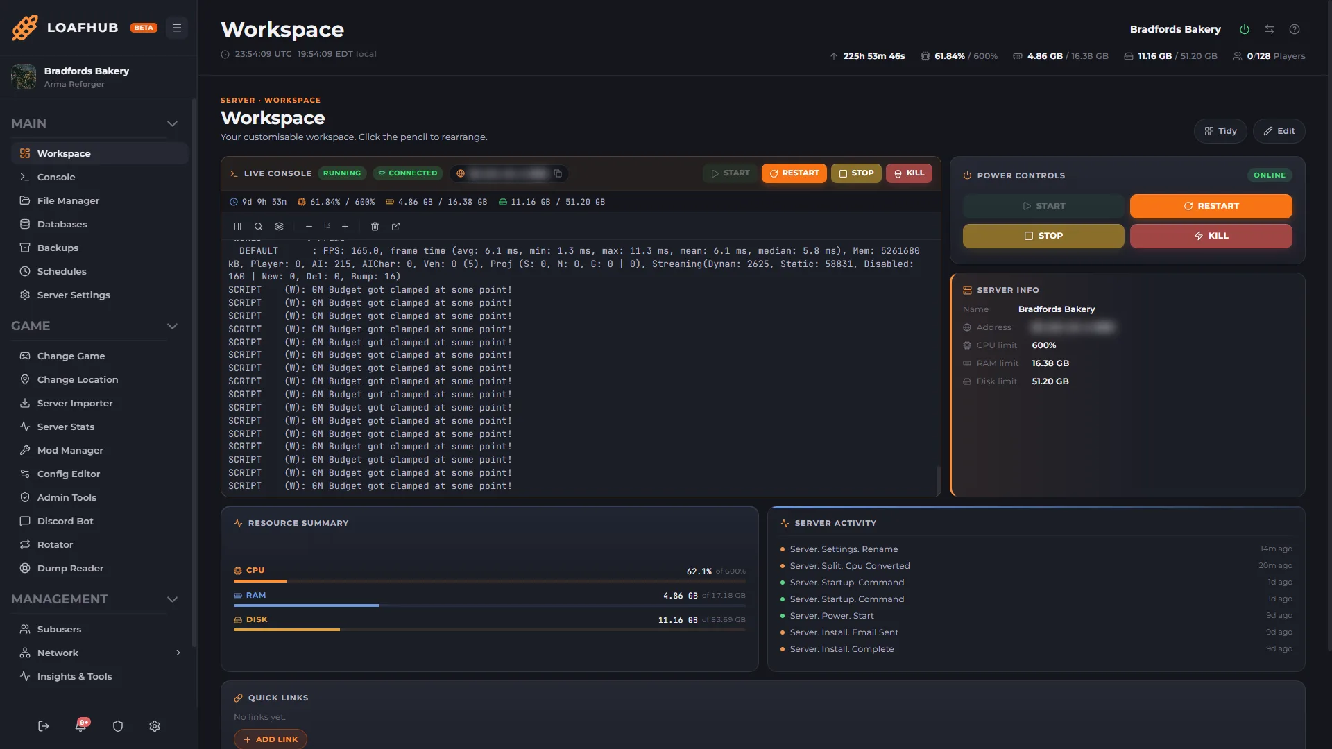The width and height of the screenshot is (1332, 749).
Task: Click the power icon beside Bradfords Bakery
Action: click(1245, 29)
